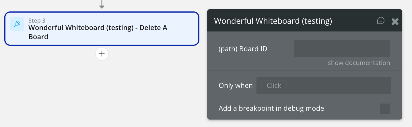Click the "Only when" label
The height and width of the screenshot is (127, 412).
click(236, 86)
